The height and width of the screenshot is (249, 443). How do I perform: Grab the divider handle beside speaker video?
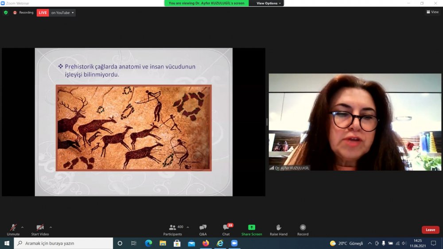coord(267,122)
